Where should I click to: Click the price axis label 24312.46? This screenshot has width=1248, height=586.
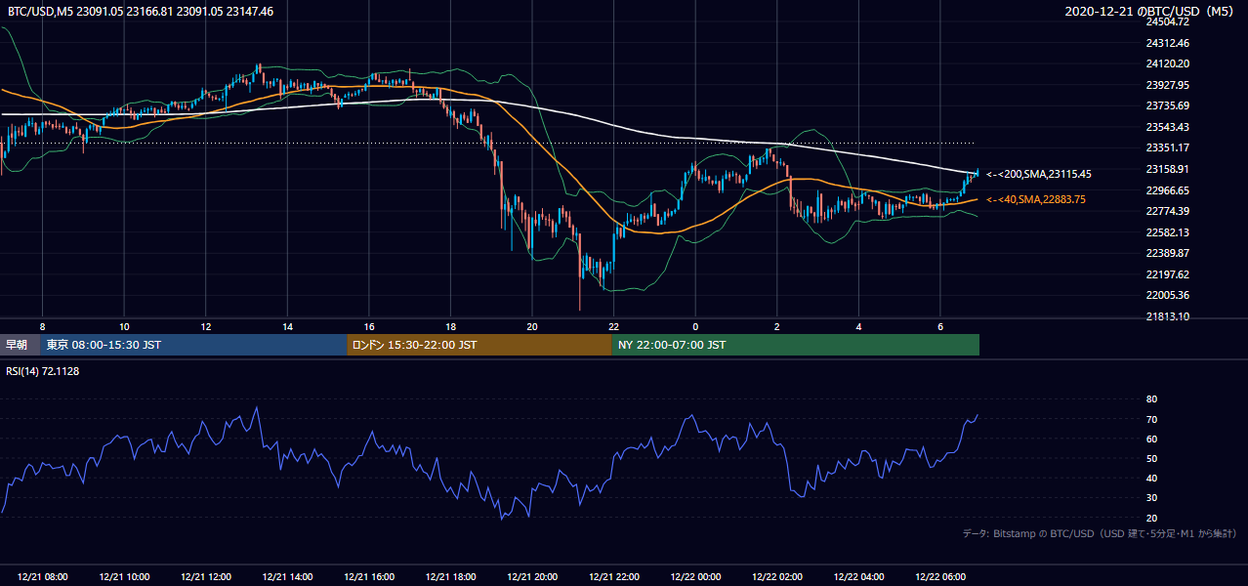(x=1167, y=43)
